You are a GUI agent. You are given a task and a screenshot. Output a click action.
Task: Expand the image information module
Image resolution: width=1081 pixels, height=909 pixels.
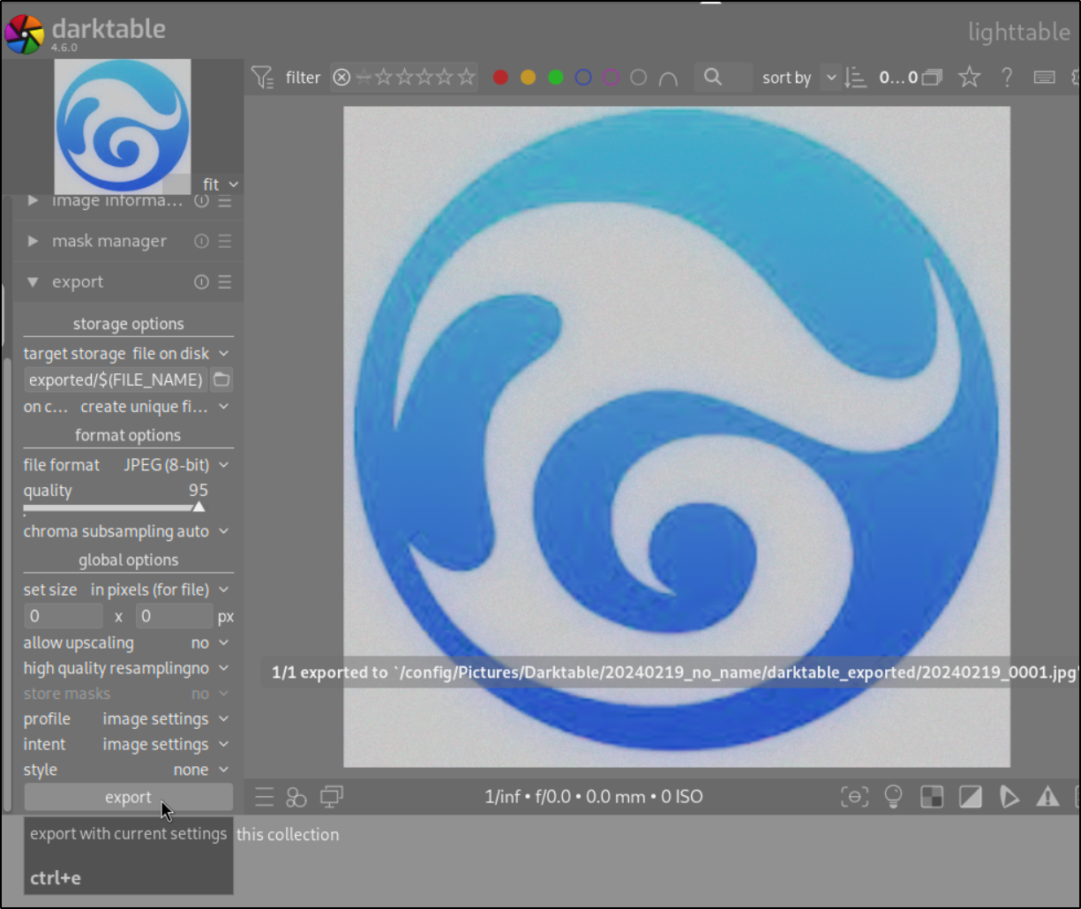pyautogui.click(x=33, y=200)
